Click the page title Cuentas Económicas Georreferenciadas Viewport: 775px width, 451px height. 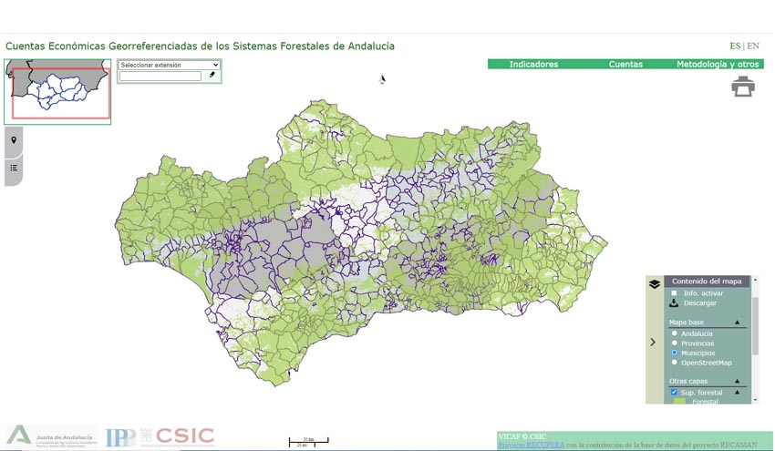(x=200, y=46)
